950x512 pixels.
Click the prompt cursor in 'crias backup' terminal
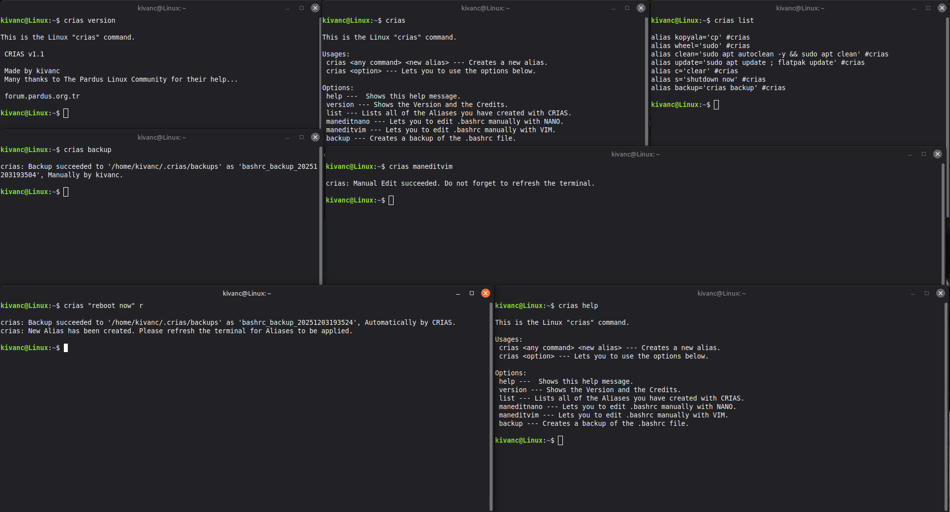66,192
